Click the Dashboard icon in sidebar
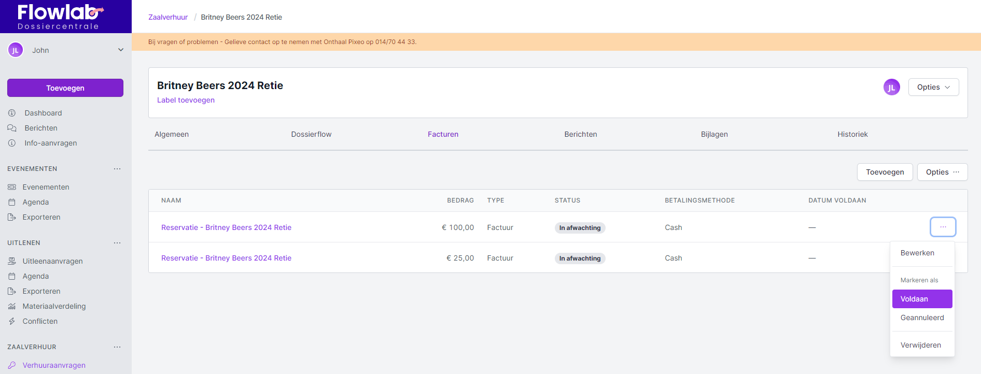The image size is (981, 374). point(12,113)
